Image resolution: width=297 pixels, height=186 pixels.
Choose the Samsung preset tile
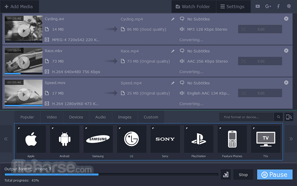click(98, 139)
